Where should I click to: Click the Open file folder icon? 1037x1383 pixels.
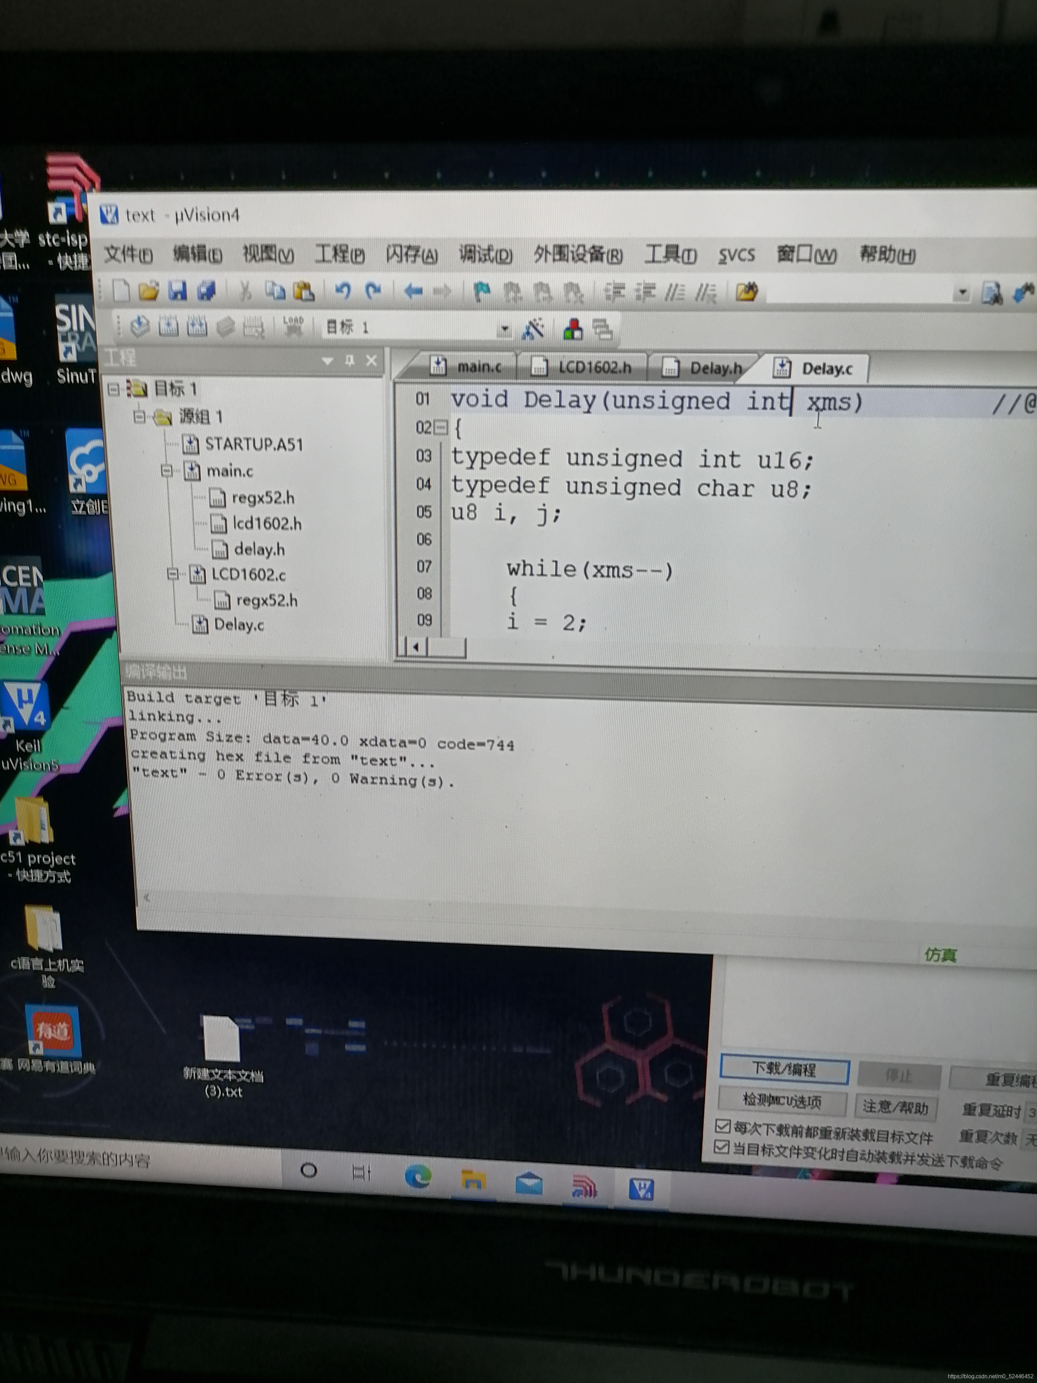point(148,291)
